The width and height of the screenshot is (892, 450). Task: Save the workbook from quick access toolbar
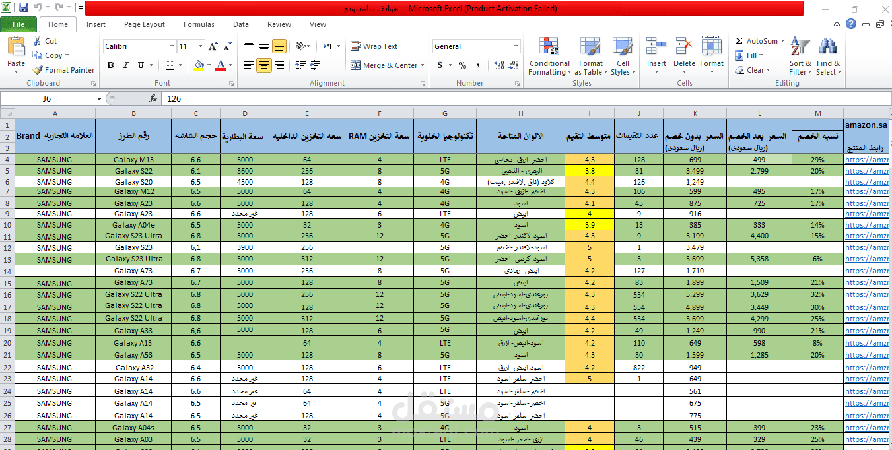[24, 8]
